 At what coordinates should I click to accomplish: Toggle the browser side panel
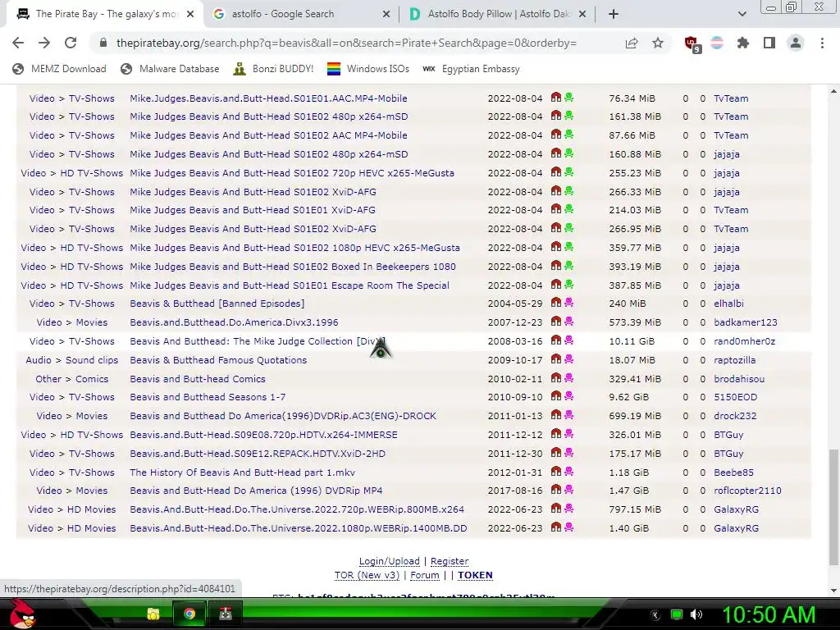pos(769,43)
